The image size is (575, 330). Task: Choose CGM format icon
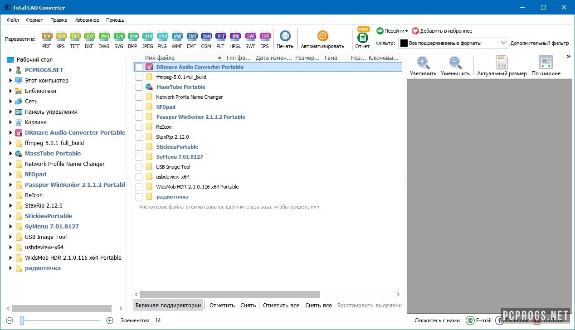coord(206,40)
